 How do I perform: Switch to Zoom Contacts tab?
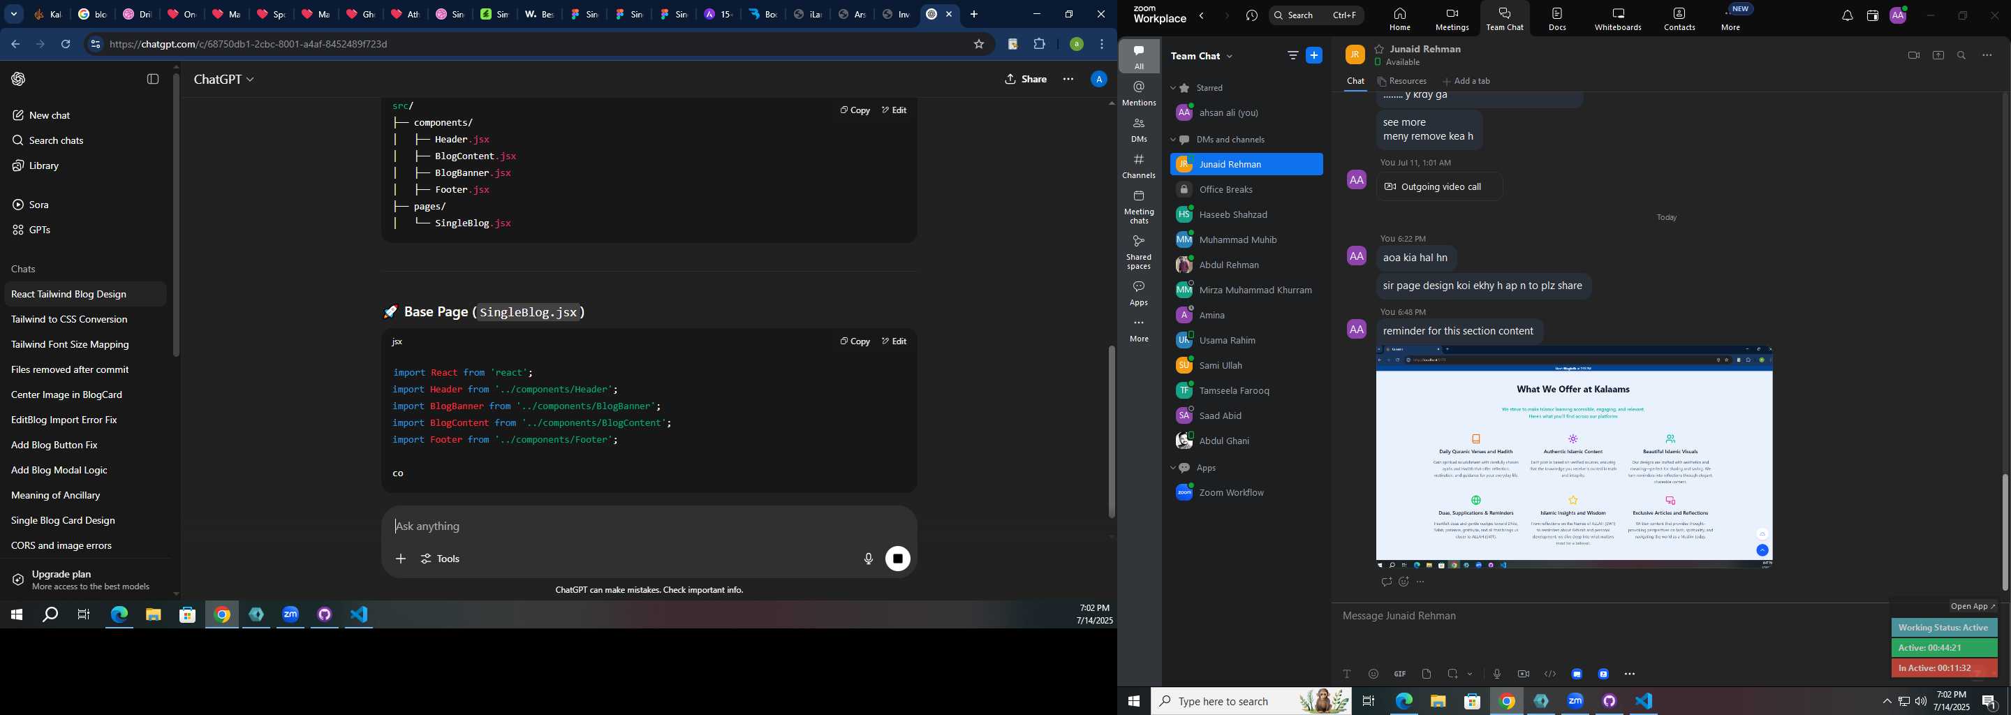pyautogui.click(x=1679, y=19)
